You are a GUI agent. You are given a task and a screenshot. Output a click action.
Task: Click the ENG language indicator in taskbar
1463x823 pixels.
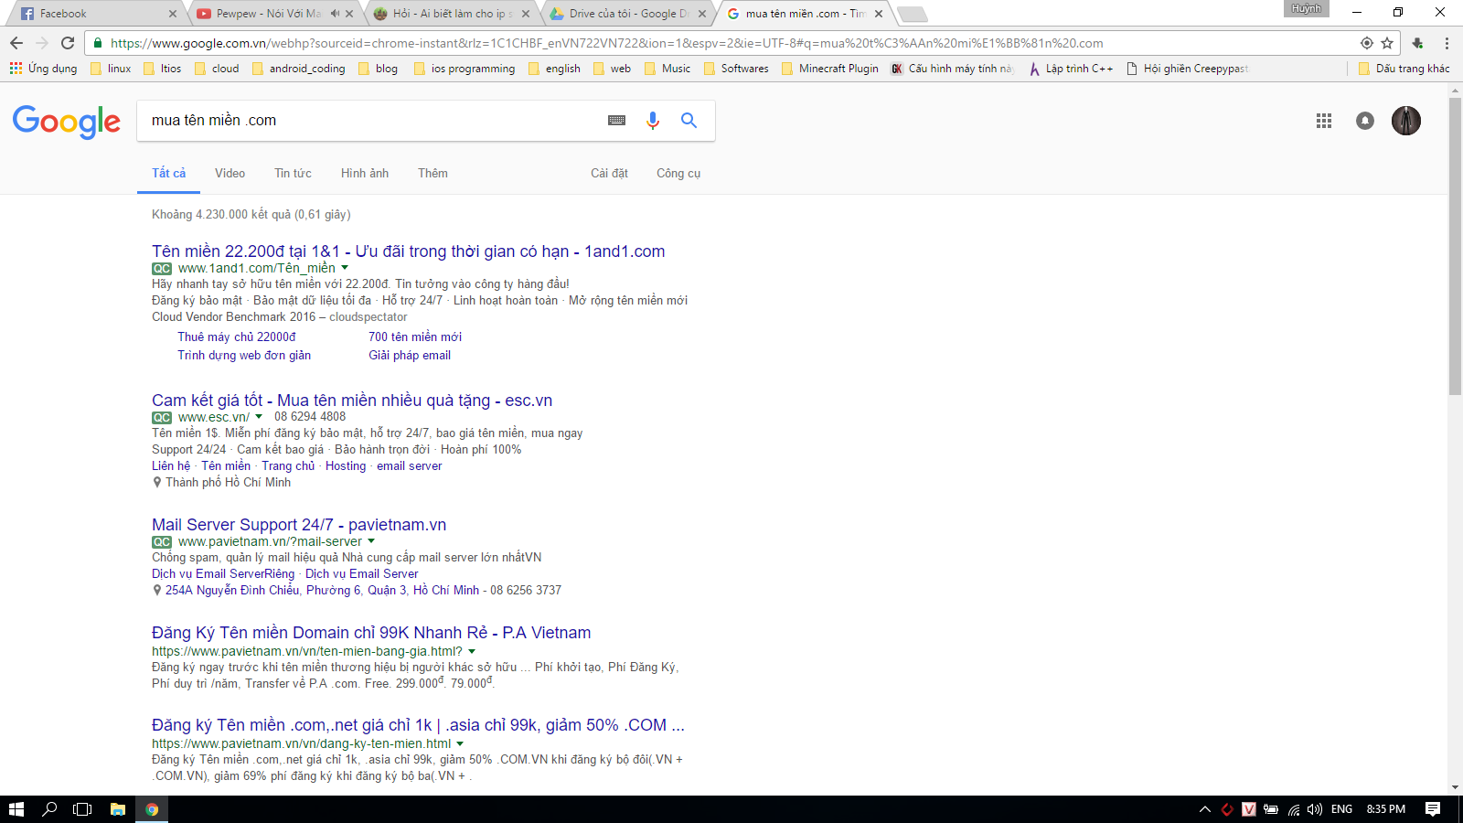point(1342,809)
